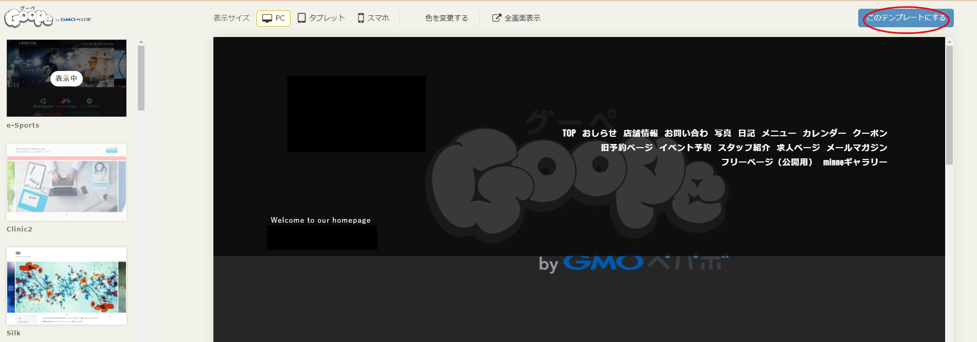Click the black logo image in the preview header

tap(356, 114)
